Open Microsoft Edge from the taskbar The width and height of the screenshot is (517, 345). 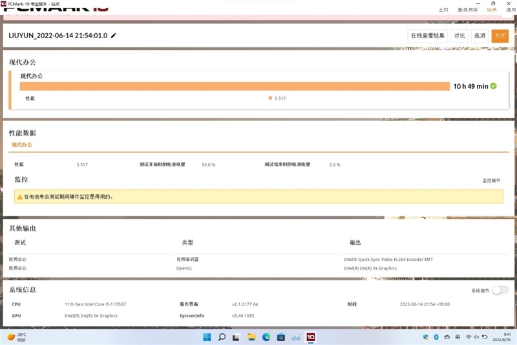266,337
